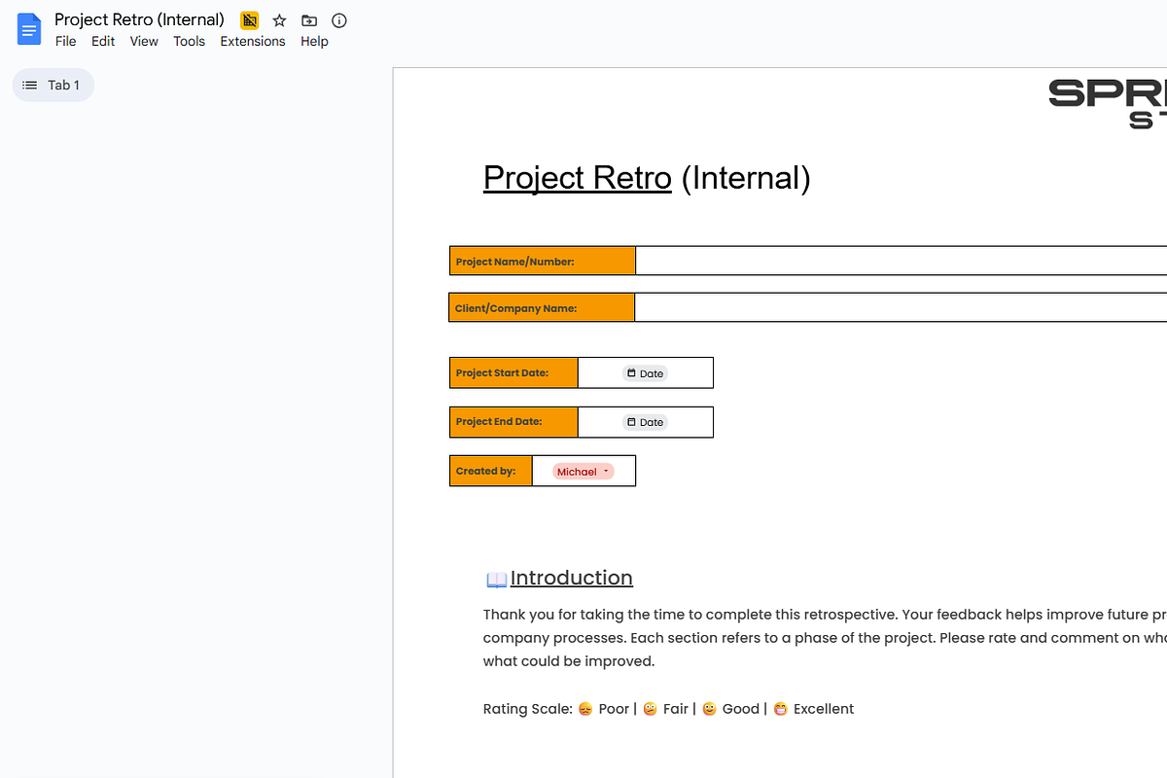
Task: Open the Help menu
Action: 314,41
